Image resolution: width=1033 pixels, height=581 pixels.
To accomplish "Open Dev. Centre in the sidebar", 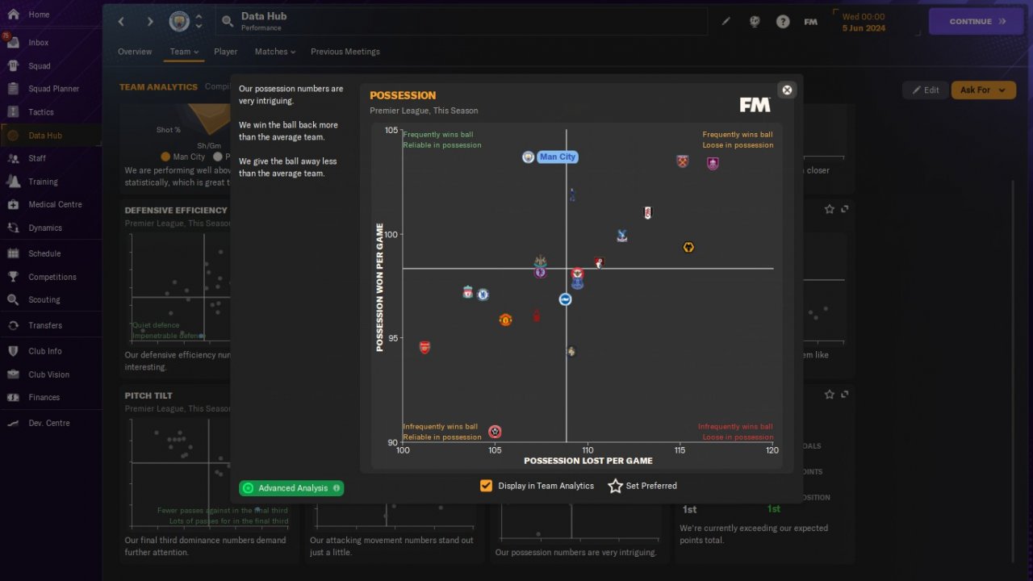I will coord(50,423).
